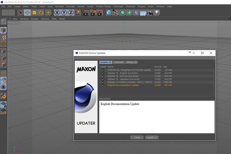Open the Filter viewport menu
This screenshot has width=231, height=154.
pyautogui.click(x=54, y=19)
